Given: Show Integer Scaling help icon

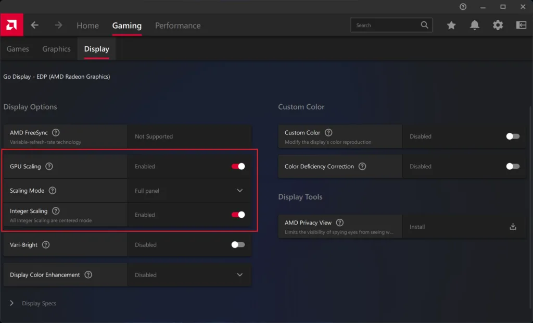Looking at the screenshot, I should (56, 211).
